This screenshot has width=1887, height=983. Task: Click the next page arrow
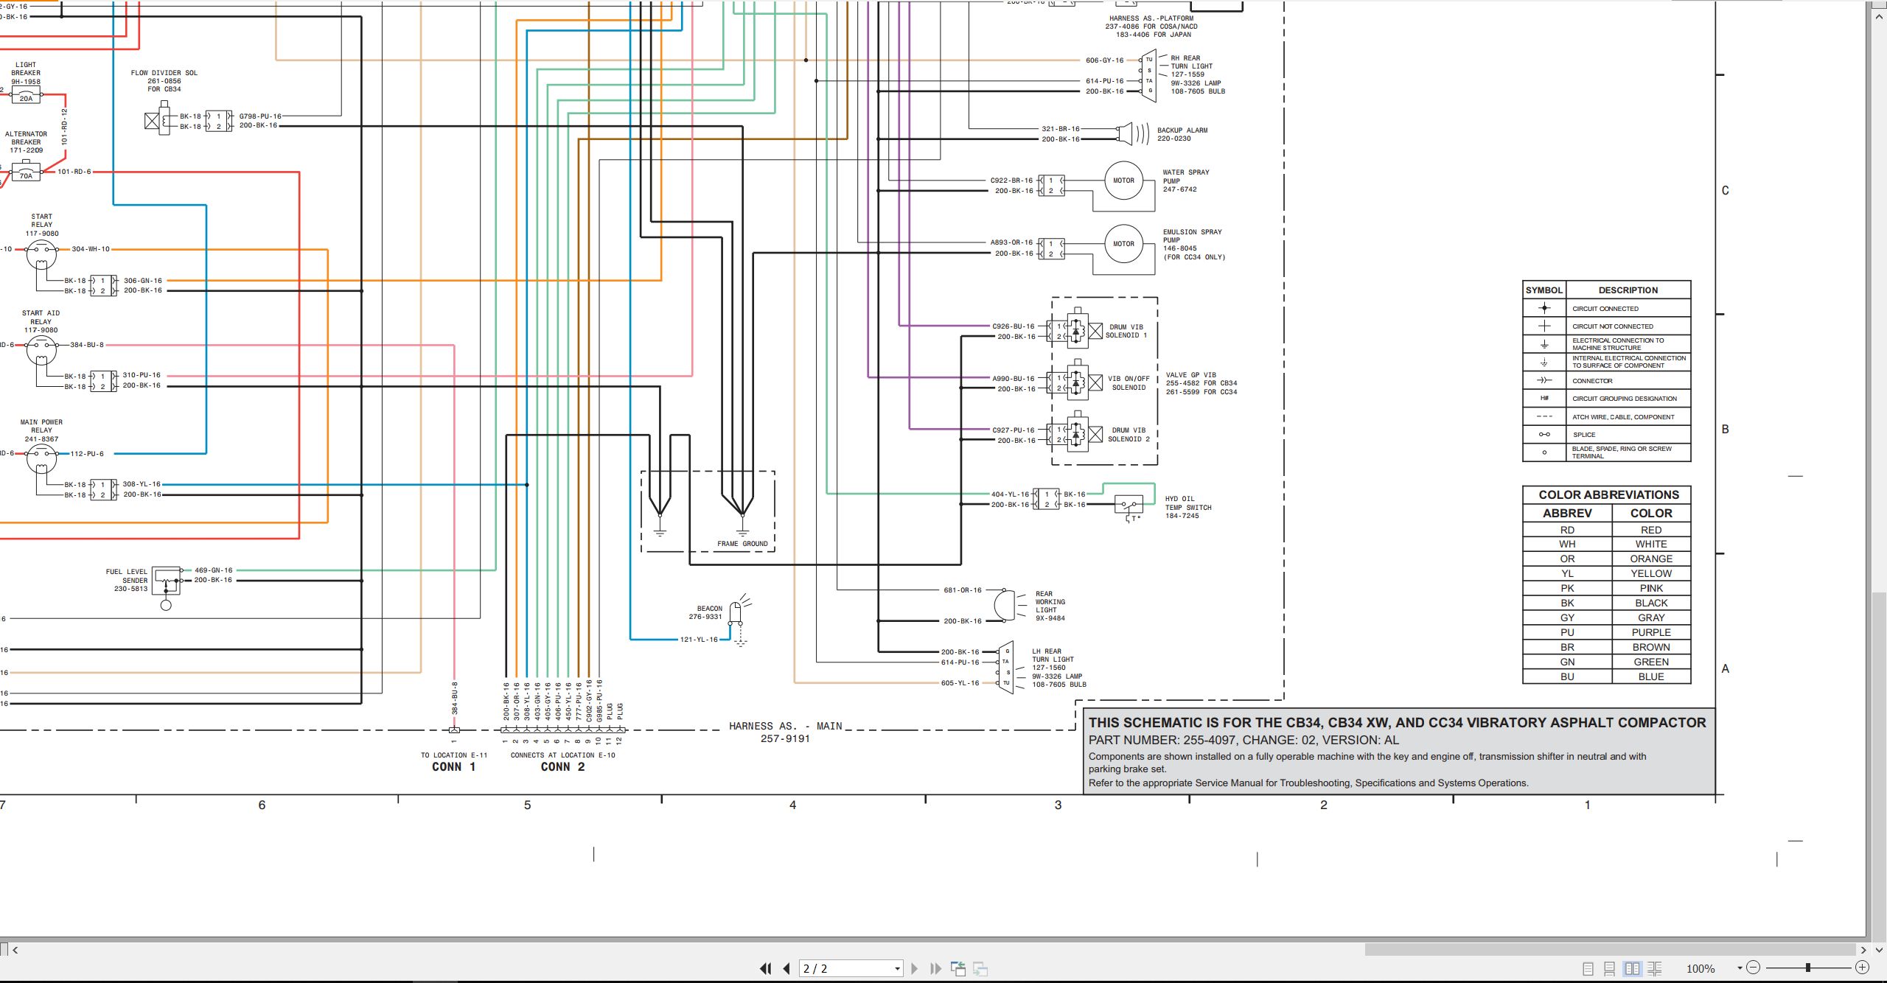point(914,968)
